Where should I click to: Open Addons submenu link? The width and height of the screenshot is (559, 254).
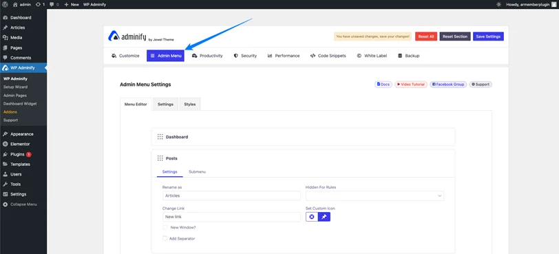point(10,112)
